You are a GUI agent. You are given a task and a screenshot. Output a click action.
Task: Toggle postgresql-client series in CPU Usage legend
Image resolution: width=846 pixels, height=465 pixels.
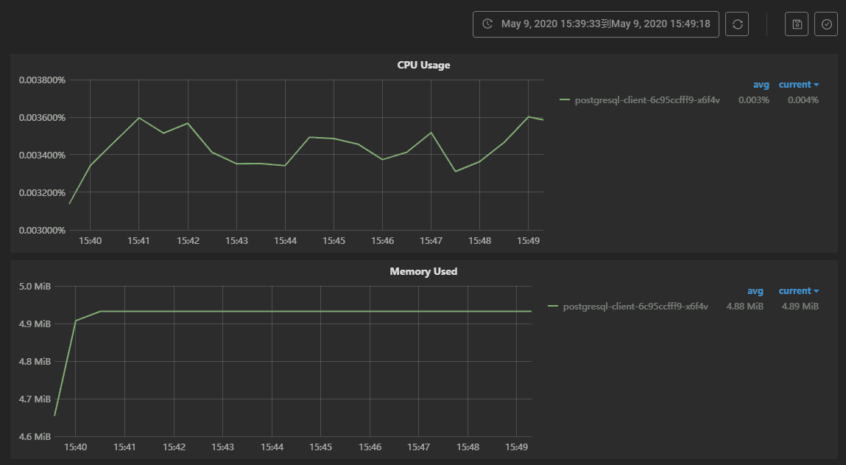647,100
